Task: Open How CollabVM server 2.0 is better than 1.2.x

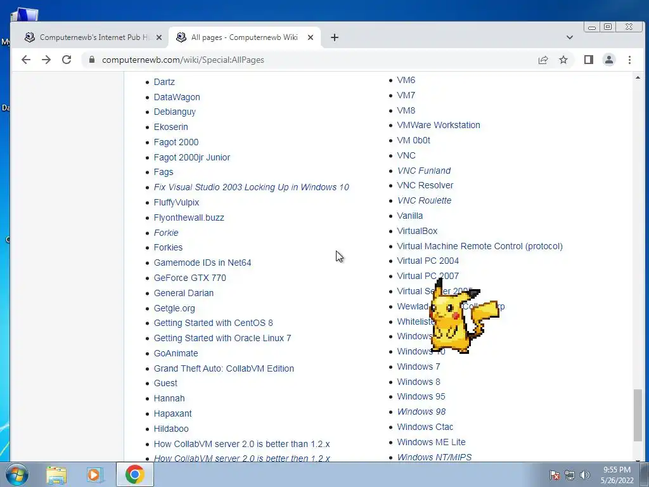Action: pyautogui.click(x=241, y=444)
